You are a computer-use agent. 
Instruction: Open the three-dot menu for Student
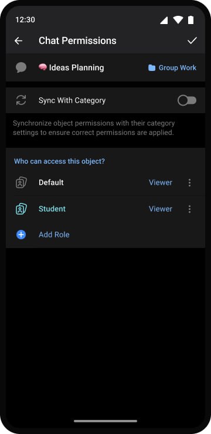[x=189, y=209]
